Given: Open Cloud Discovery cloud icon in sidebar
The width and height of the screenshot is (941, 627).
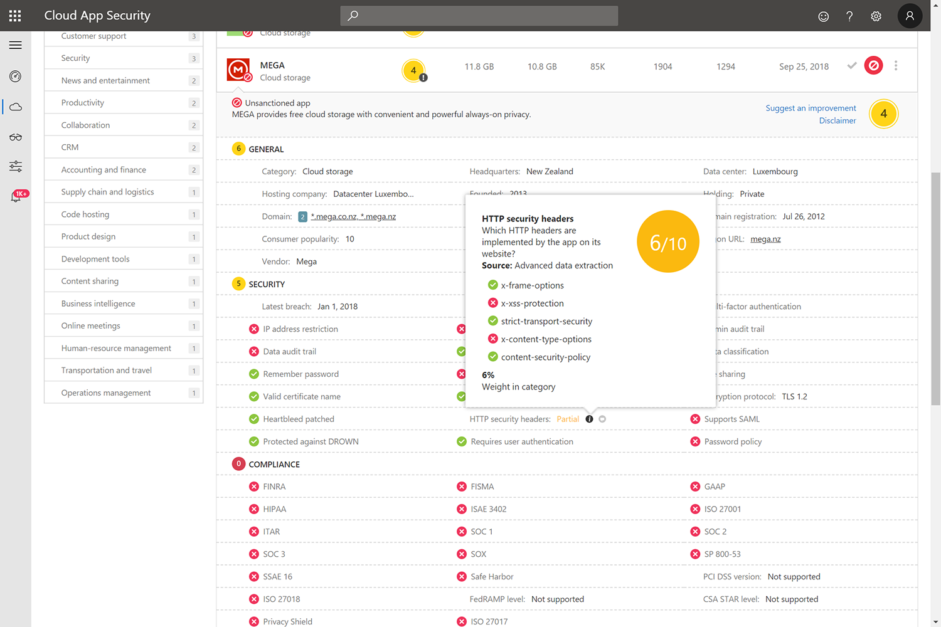Looking at the screenshot, I should point(16,107).
